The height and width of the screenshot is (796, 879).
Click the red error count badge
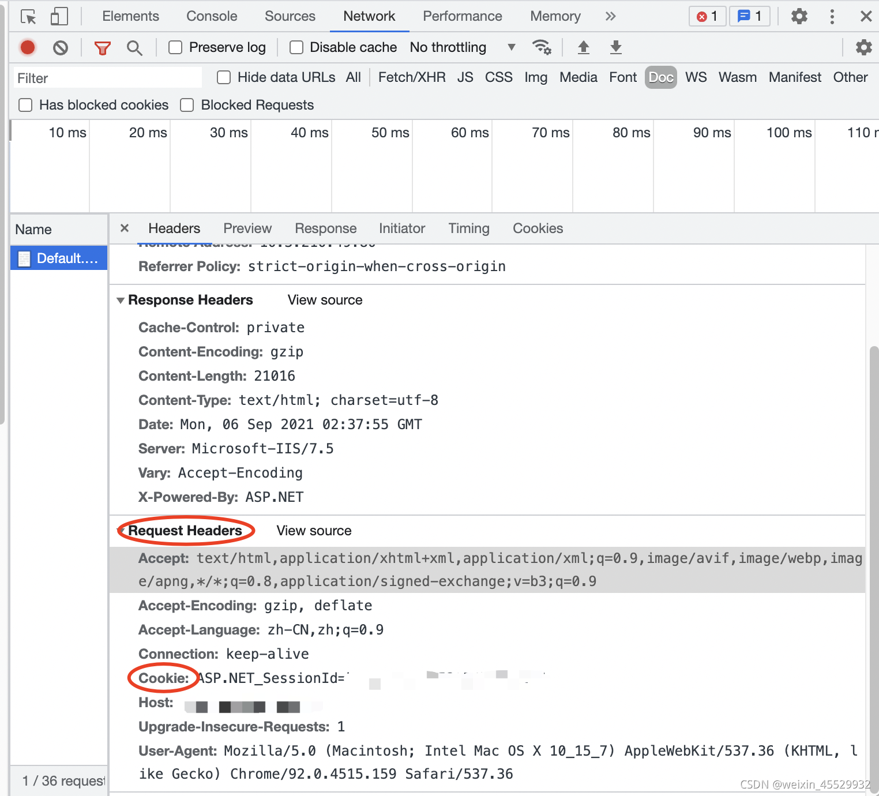pos(707,16)
